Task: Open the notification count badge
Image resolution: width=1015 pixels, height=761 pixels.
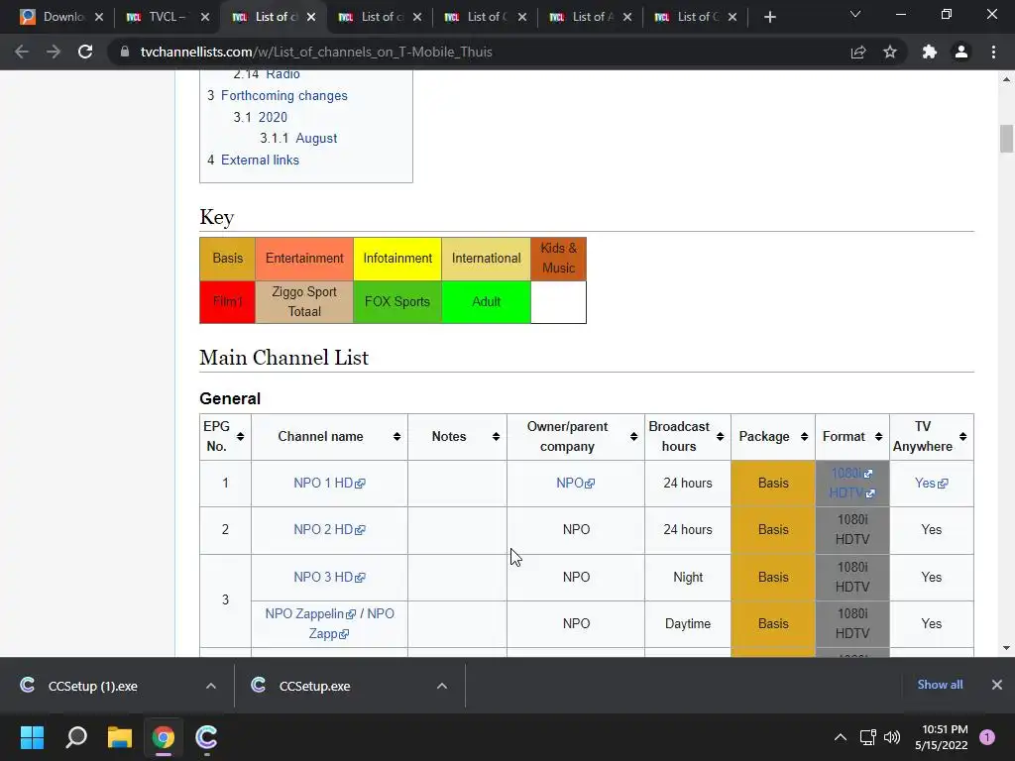Action: coord(987,737)
